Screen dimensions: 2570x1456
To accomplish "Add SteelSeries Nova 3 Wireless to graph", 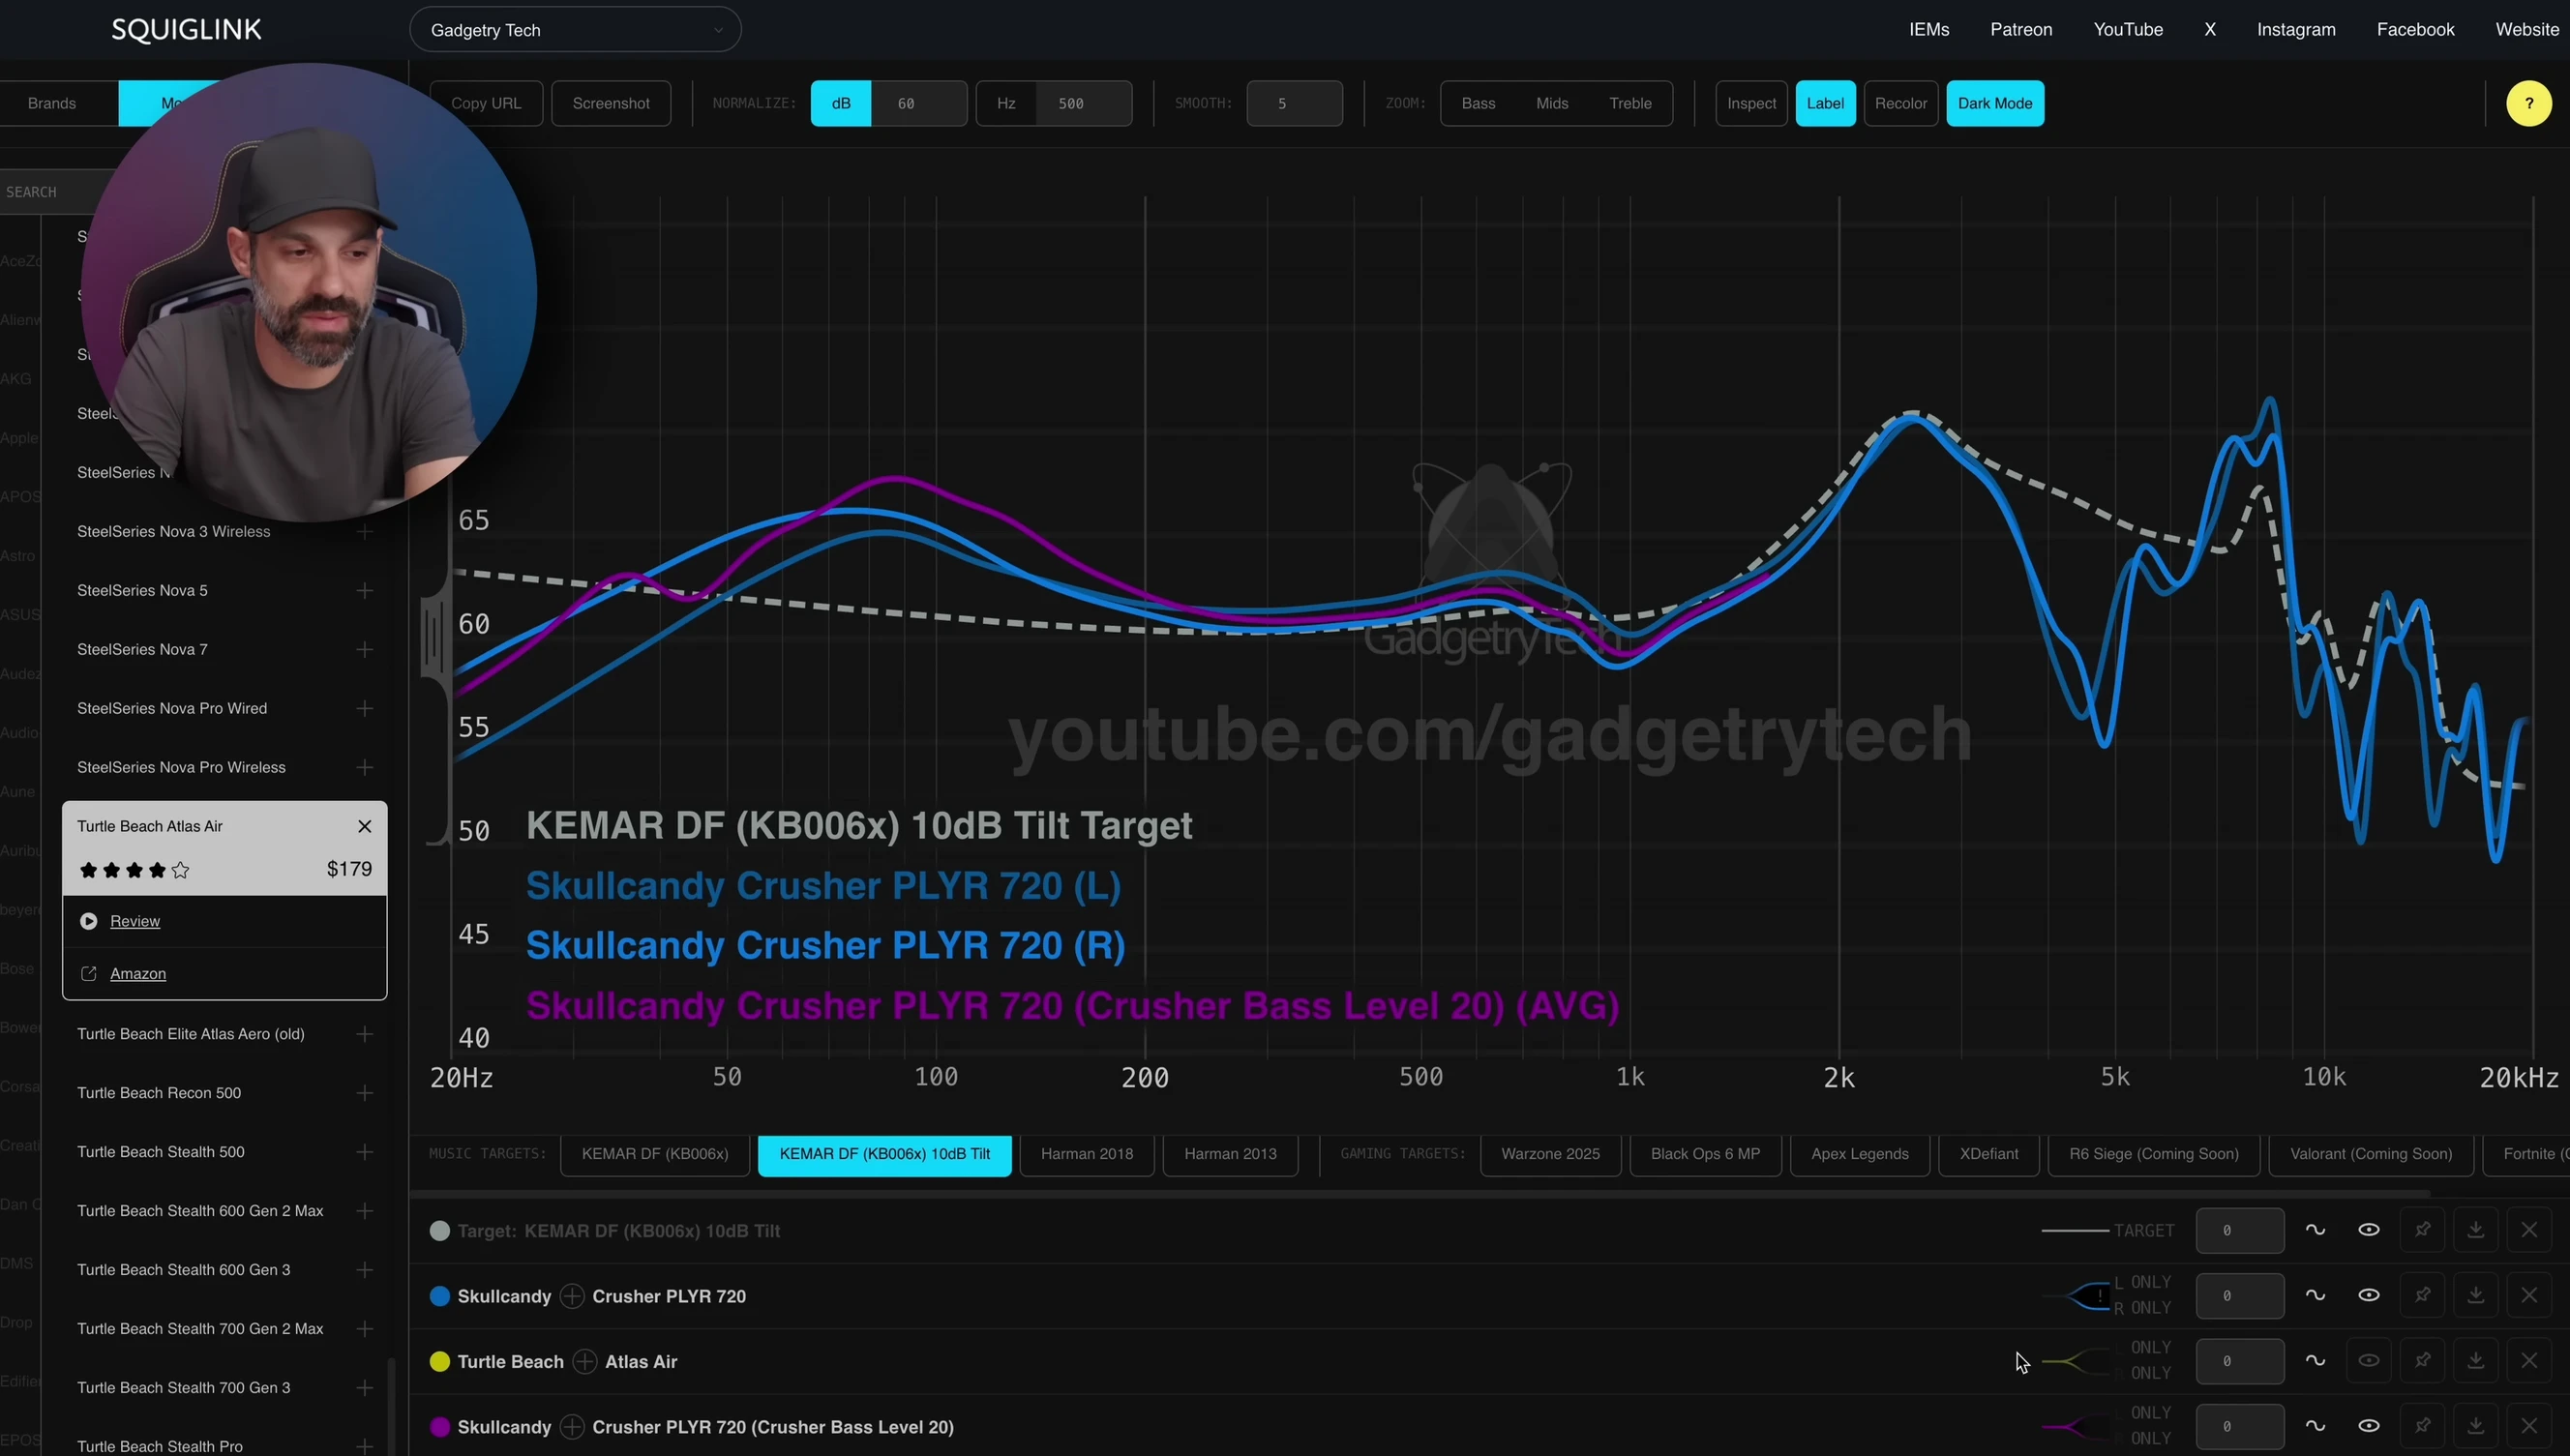I will click(365, 532).
